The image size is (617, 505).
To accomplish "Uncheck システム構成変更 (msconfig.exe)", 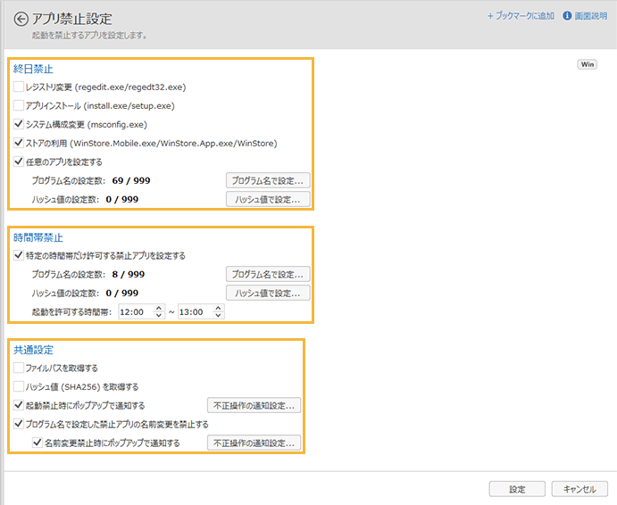I will (19, 124).
